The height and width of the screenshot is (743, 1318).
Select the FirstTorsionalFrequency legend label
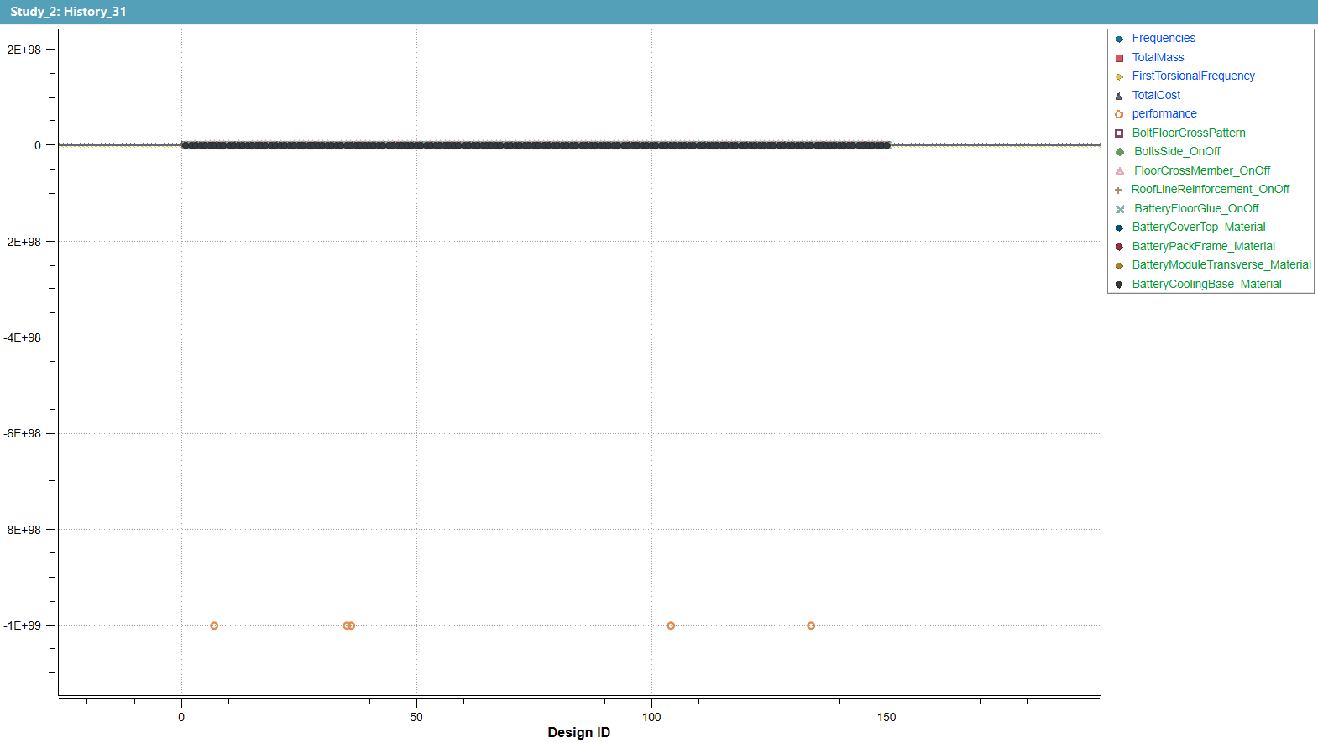pos(1194,76)
